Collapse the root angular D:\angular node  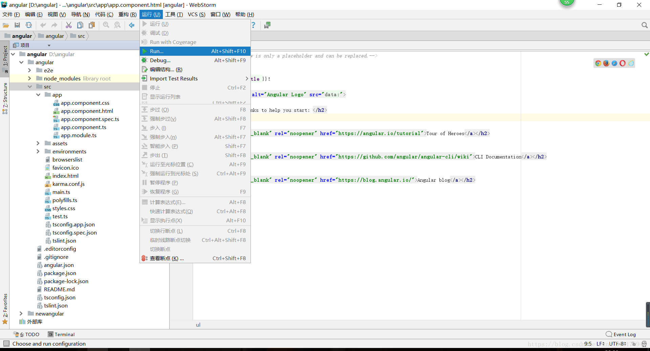pos(13,54)
